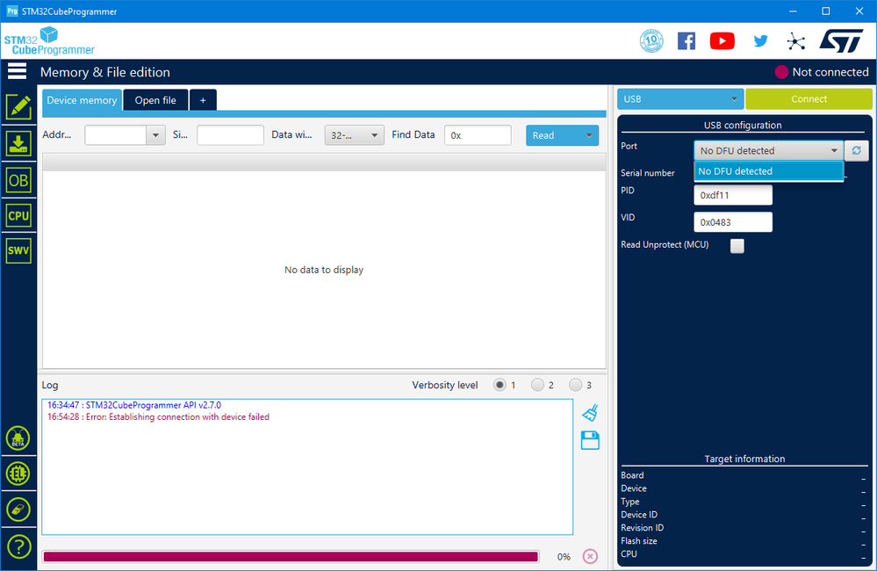The image size is (877, 571).
Task: Select verbosity level 2
Action: coord(537,385)
